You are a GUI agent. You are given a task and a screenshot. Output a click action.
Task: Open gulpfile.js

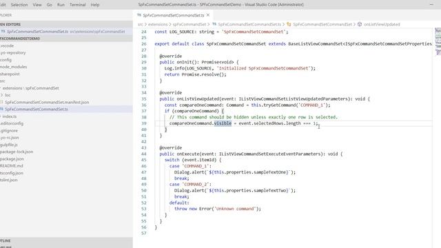pos(9,145)
